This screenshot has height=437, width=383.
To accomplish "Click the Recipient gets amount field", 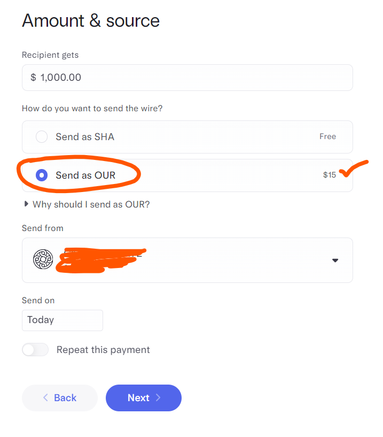I will point(187,78).
